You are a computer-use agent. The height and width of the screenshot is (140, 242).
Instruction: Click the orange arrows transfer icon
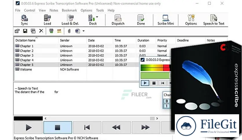pyautogui.click(x=59, y=31)
